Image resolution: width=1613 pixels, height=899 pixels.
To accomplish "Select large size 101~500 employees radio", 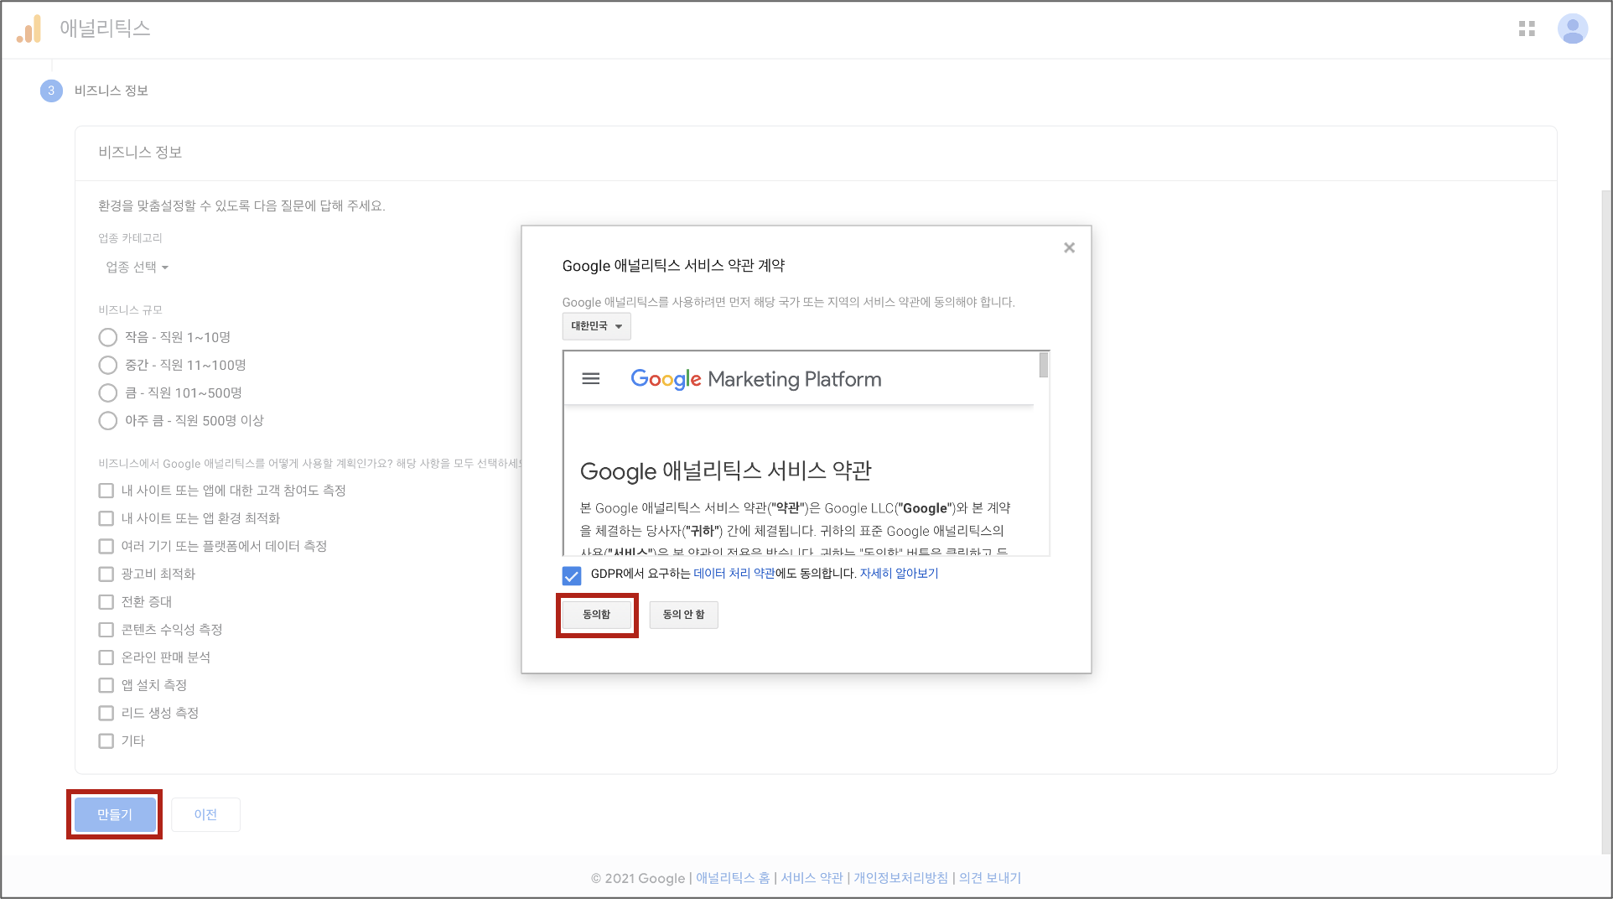I will 108,392.
